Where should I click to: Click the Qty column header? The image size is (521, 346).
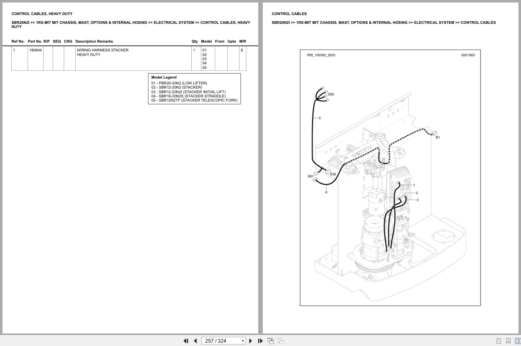coord(195,41)
